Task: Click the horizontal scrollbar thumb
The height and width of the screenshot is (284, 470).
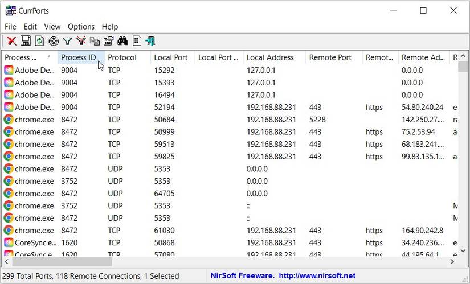Action: 62,262
